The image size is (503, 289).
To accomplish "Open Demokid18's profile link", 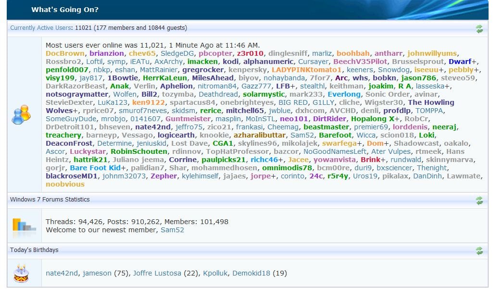I will coord(251,273).
